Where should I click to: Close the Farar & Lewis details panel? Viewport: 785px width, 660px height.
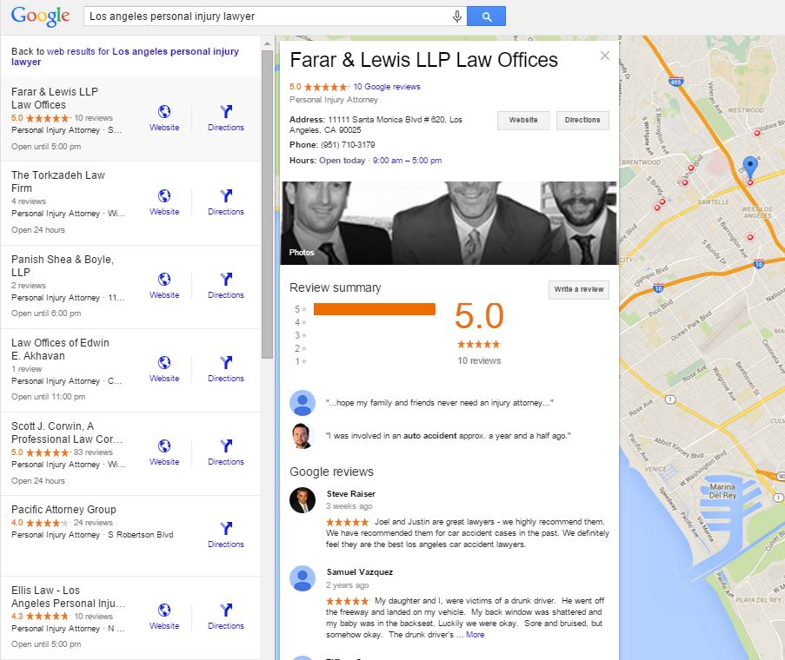tap(605, 56)
